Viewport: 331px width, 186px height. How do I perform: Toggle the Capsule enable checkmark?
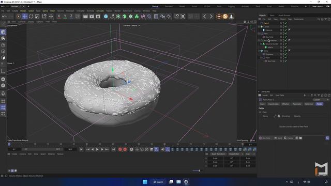(x=286, y=30)
